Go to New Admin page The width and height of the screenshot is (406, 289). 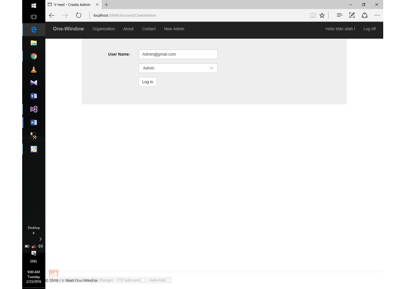pyautogui.click(x=174, y=29)
